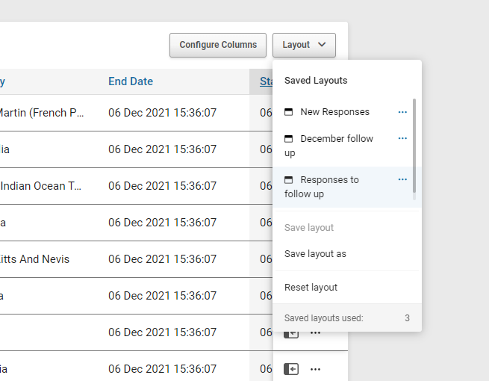
Task: Apply the Responses to follow up layout
Action: [328, 180]
